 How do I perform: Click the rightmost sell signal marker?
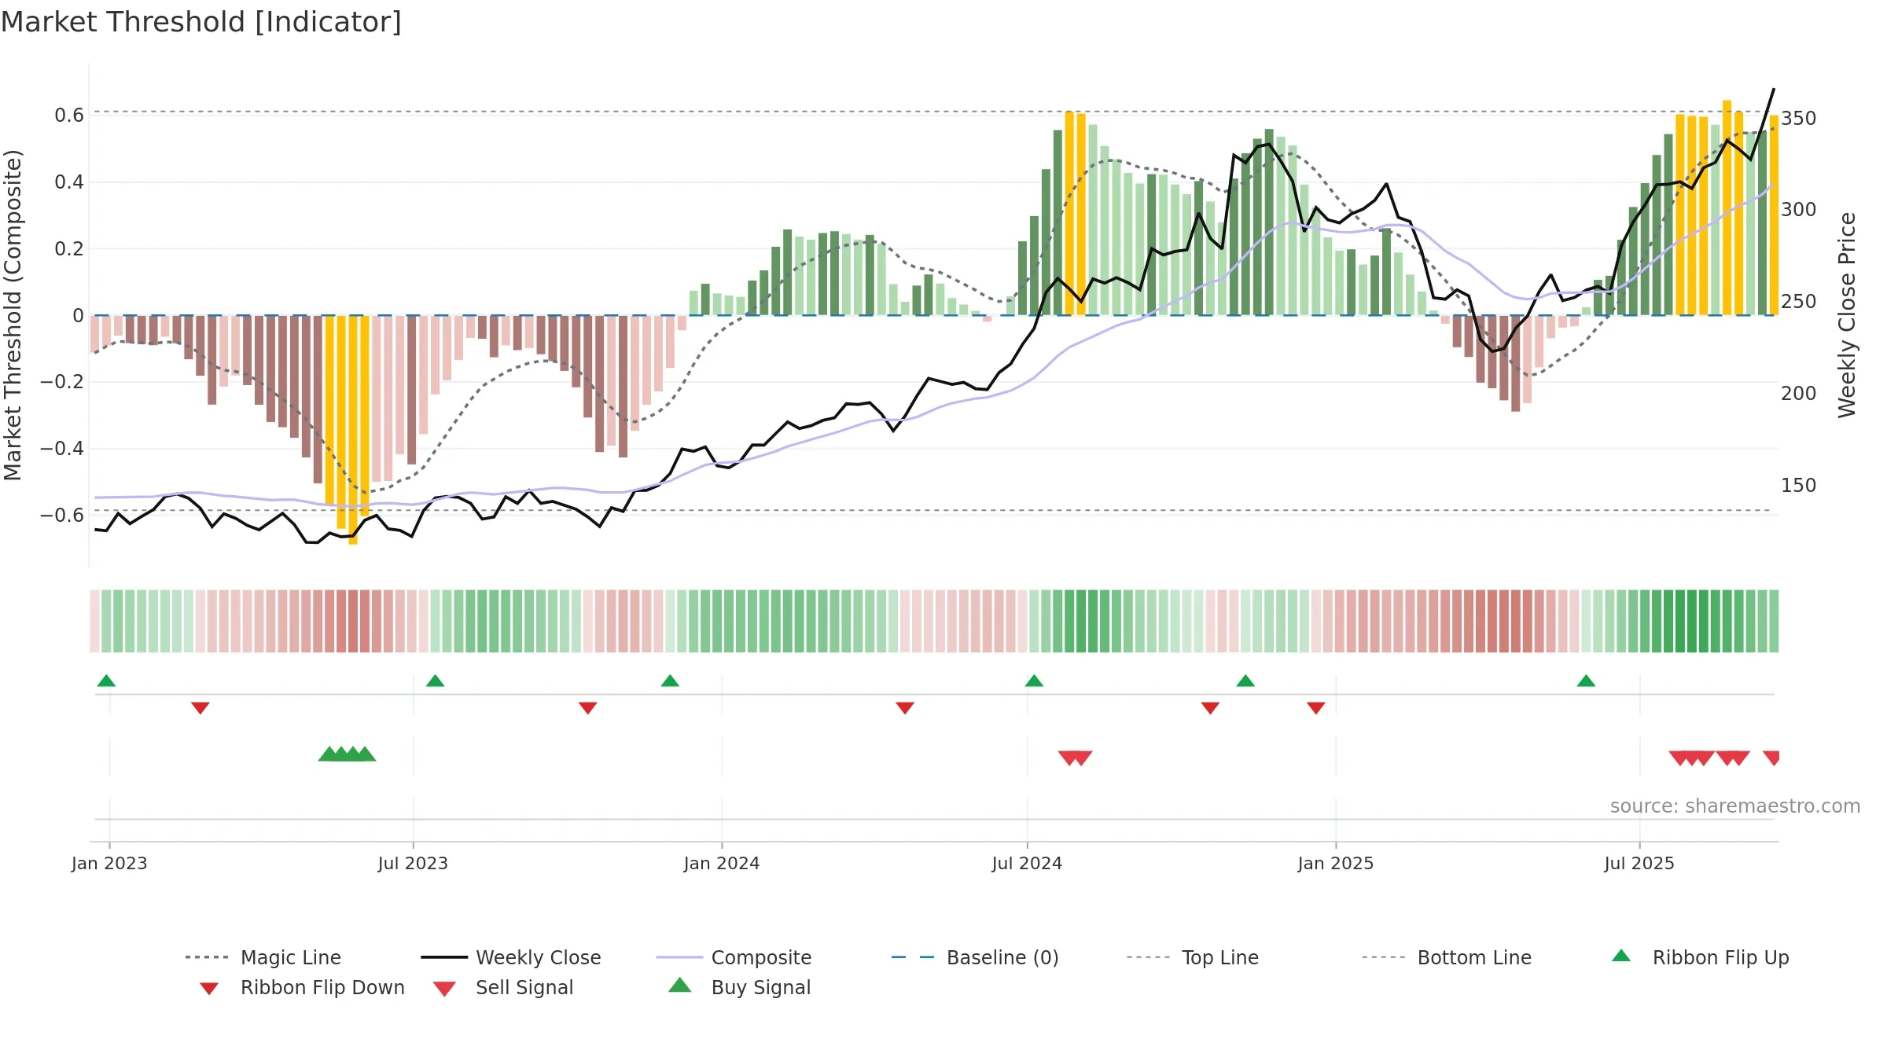[1771, 758]
